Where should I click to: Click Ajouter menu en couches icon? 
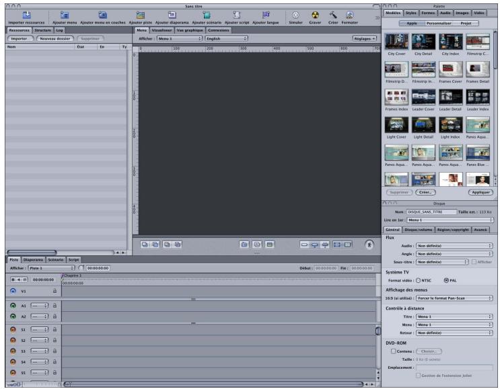(x=103, y=15)
